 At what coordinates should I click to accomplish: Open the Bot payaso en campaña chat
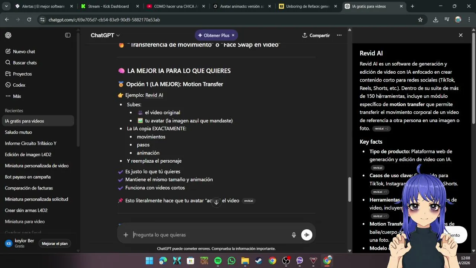(39, 177)
